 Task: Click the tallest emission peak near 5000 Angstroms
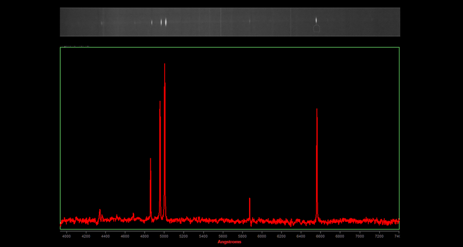click(x=165, y=65)
